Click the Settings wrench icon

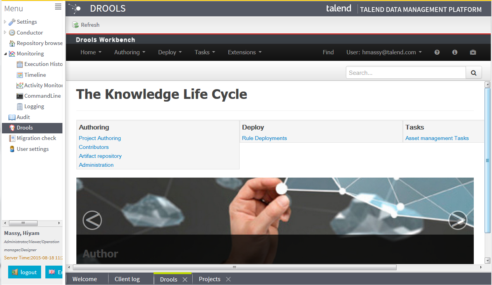point(12,22)
